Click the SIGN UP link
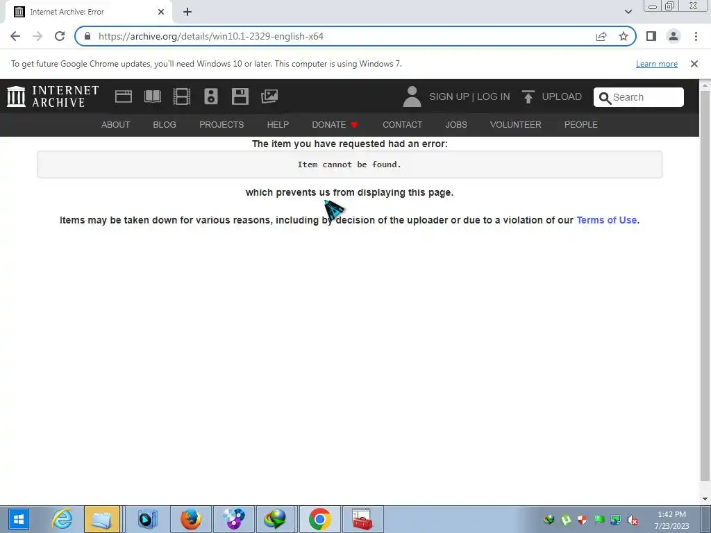 pyautogui.click(x=449, y=96)
